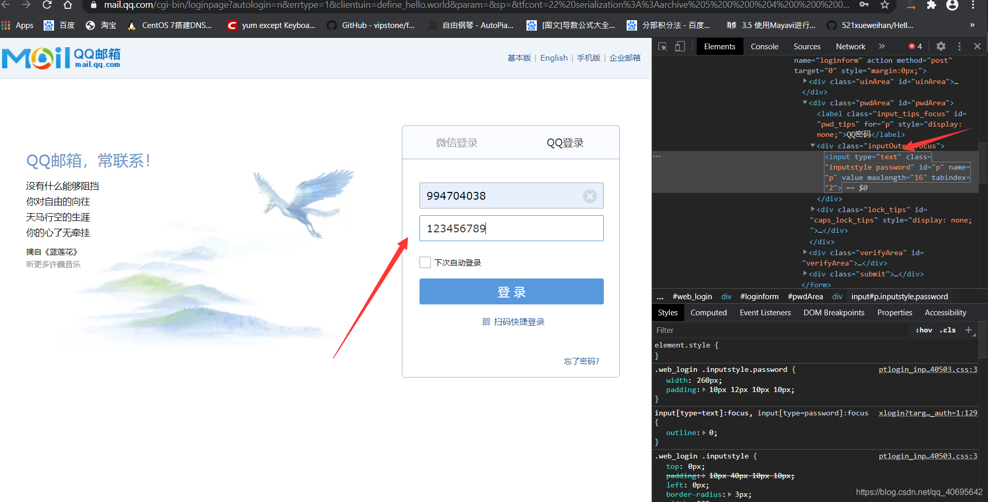Open the DOM Breakpoints pane tab
The width and height of the screenshot is (988, 502).
pos(834,313)
